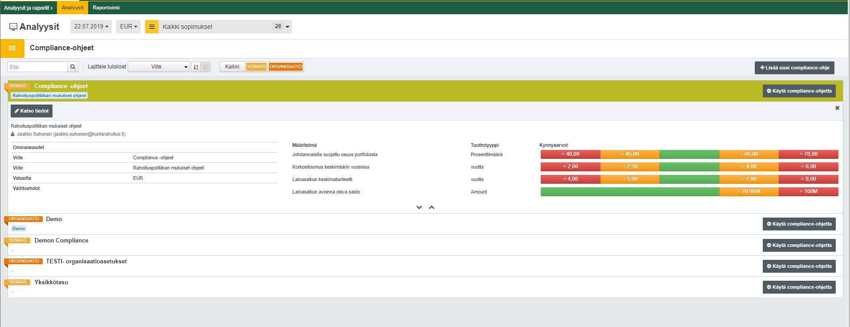Image resolution: width=850 pixels, height=327 pixels.
Task: Open the date dropdown 22.07.2019
Action: click(x=91, y=27)
